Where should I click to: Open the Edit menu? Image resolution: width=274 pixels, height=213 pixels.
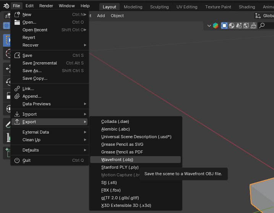[x=29, y=6]
